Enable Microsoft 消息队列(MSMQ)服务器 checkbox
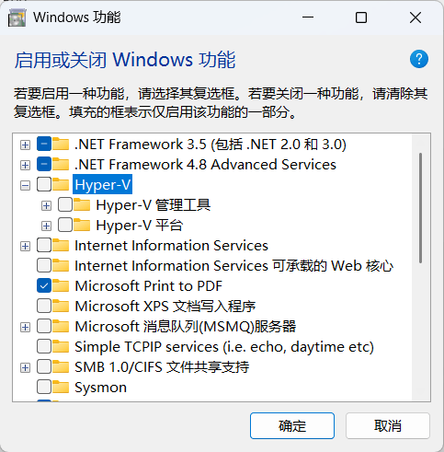The height and width of the screenshot is (452, 444). [44, 326]
